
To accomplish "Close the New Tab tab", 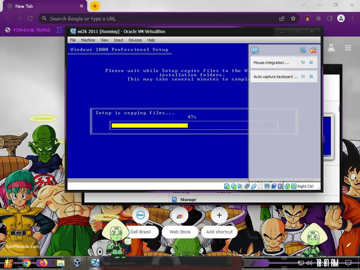I will click(81, 6).
